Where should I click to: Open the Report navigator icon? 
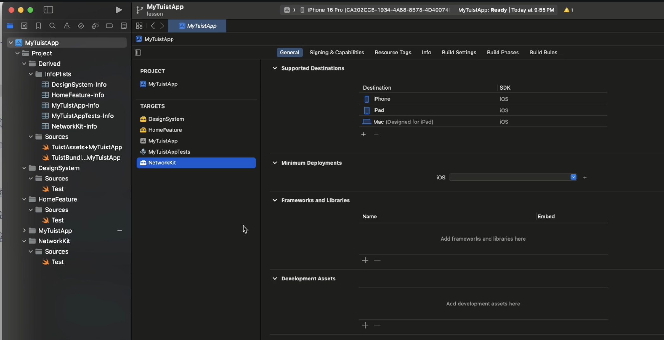[124, 26]
